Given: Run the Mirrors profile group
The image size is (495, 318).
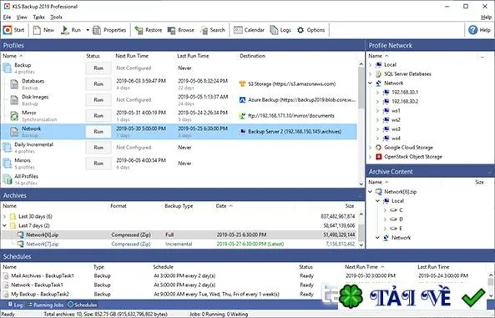Looking at the screenshot, I should 98,164.
